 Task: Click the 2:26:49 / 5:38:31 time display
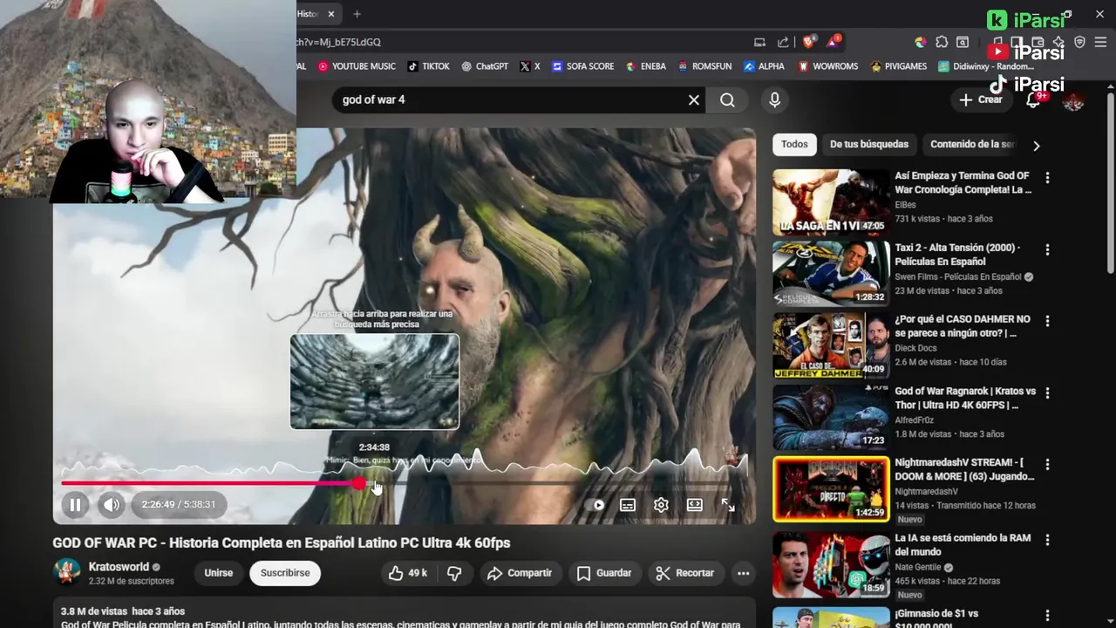coord(179,504)
